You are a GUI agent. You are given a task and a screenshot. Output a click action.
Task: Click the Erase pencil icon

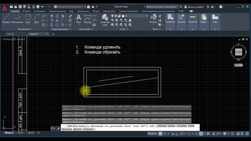pos(70,16)
